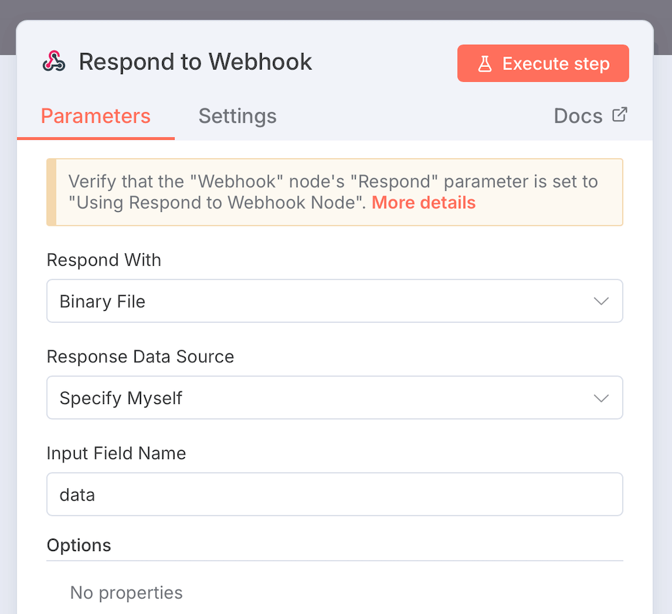Click the chevron arrow in Respond With field

coord(601,301)
